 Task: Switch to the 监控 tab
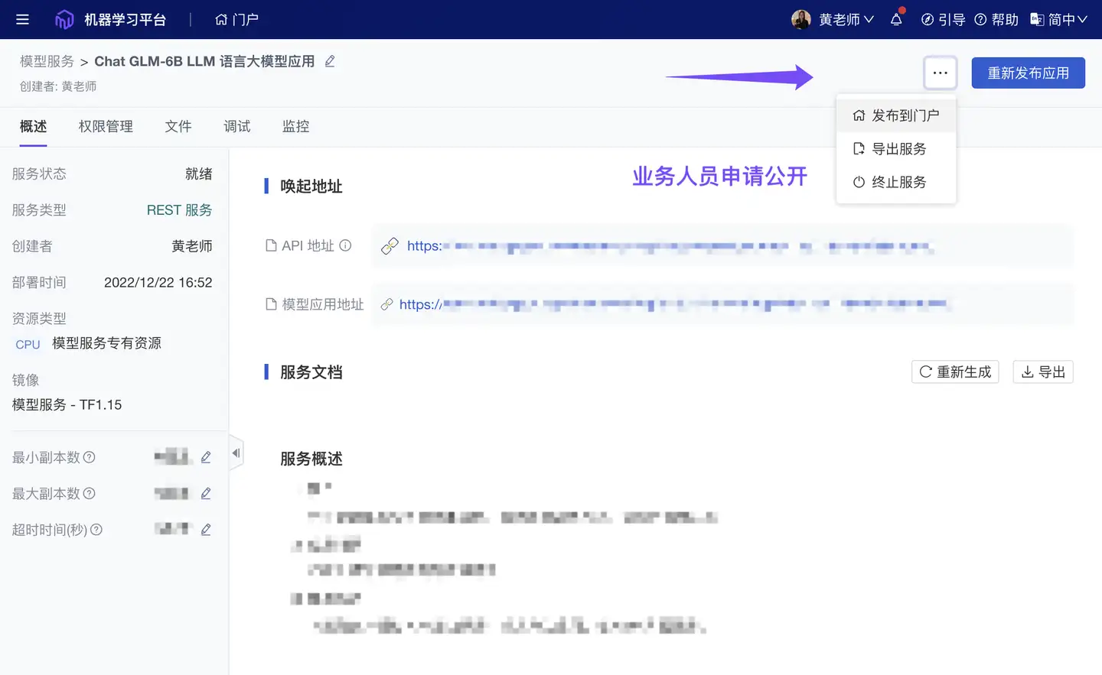(x=295, y=126)
